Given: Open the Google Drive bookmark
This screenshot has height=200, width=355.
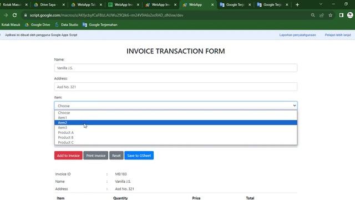Looking at the screenshot, I should click(38, 24).
